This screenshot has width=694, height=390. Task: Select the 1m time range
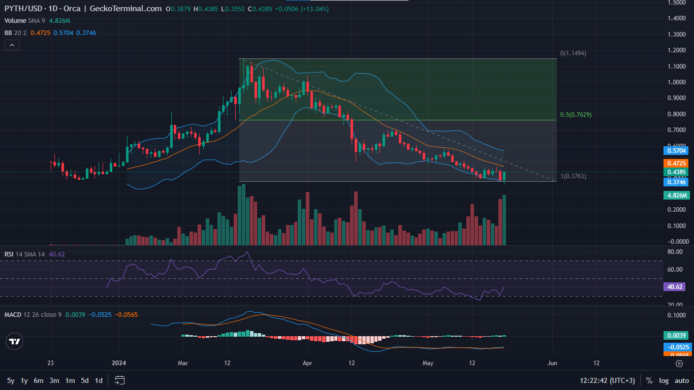pos(70,380)
